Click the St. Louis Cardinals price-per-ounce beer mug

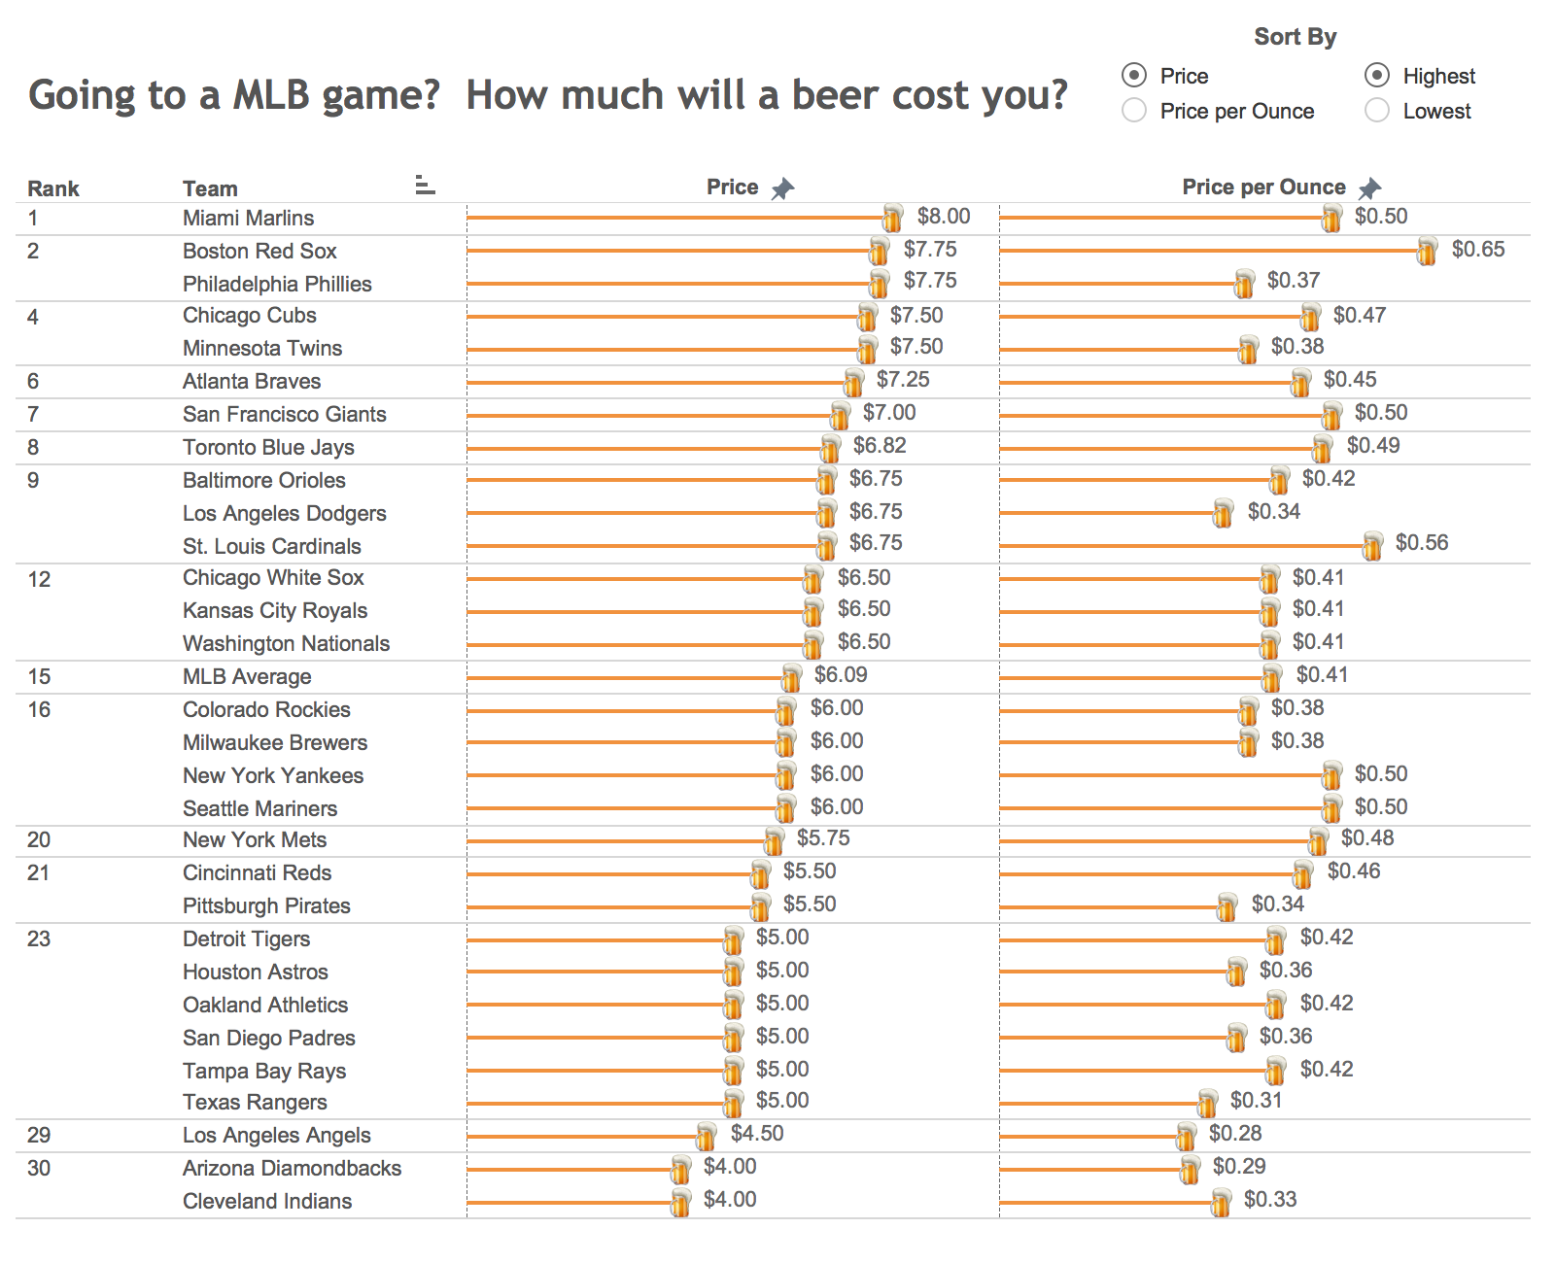pos(1370,546)
